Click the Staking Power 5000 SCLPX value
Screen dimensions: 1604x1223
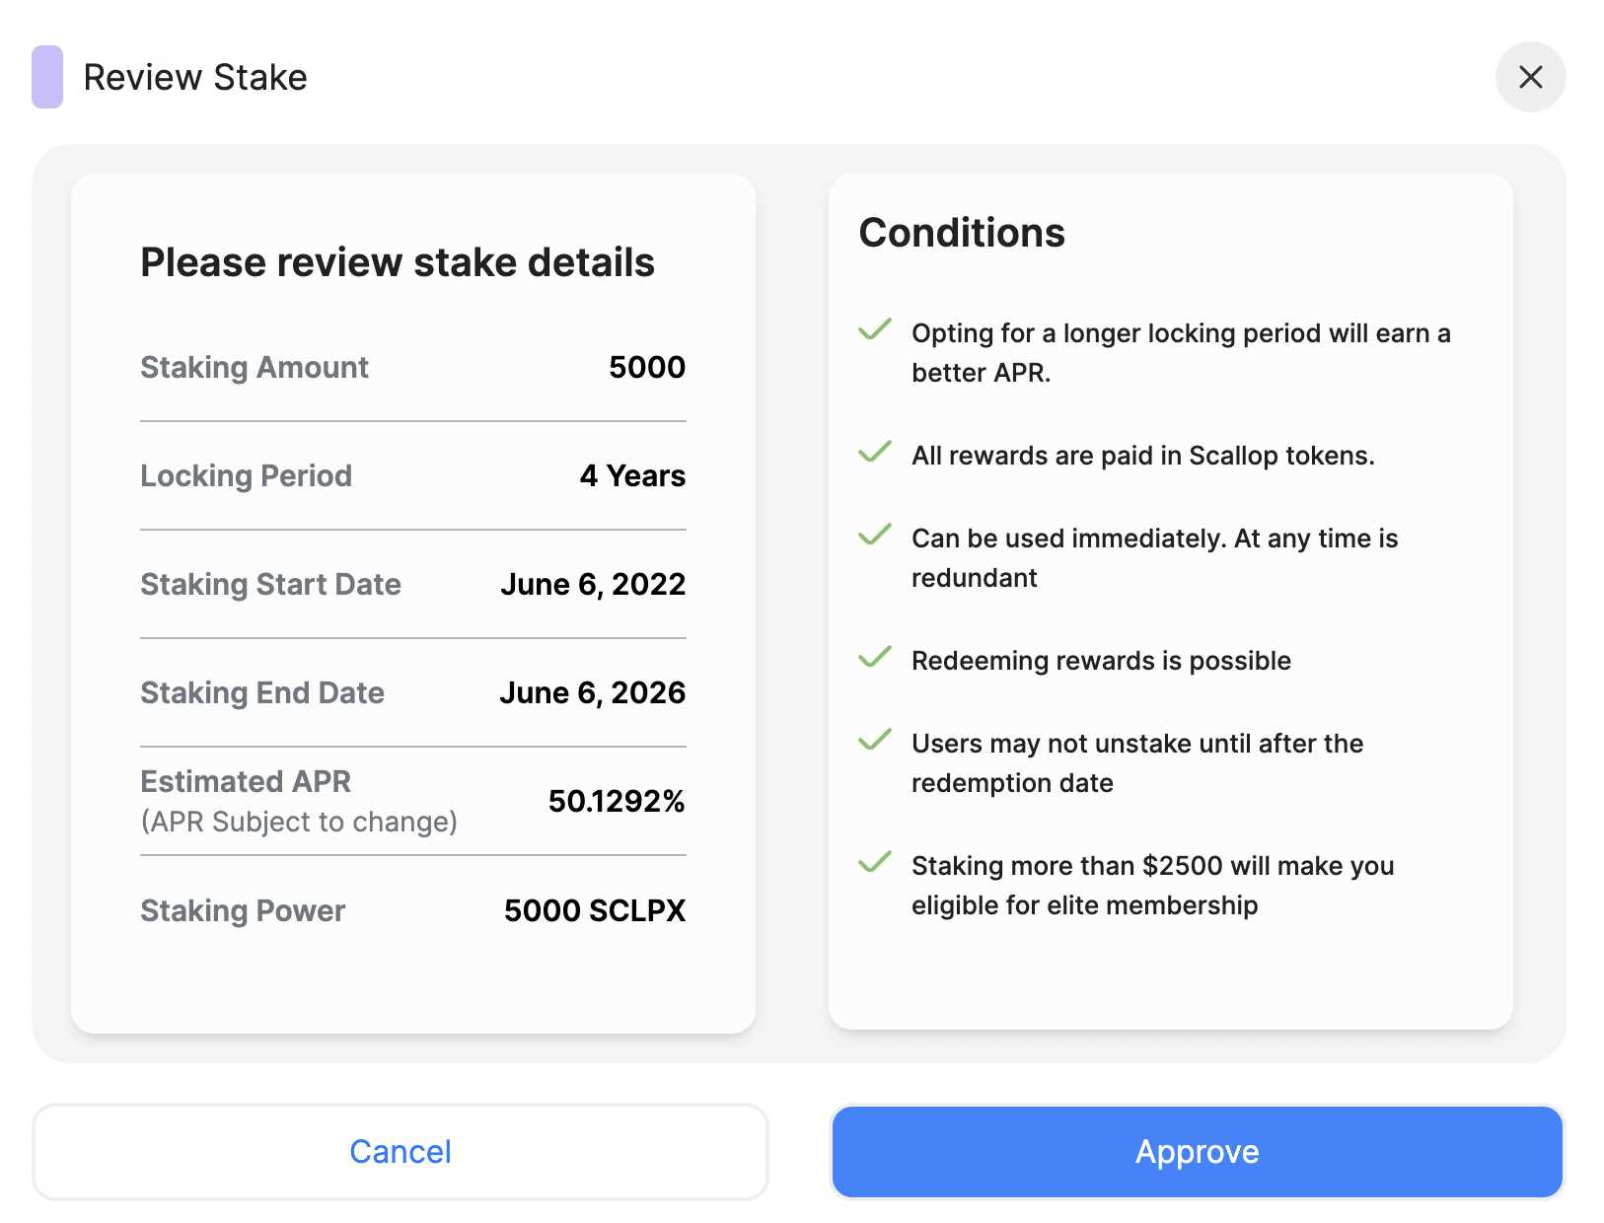(x=595, y=910)
